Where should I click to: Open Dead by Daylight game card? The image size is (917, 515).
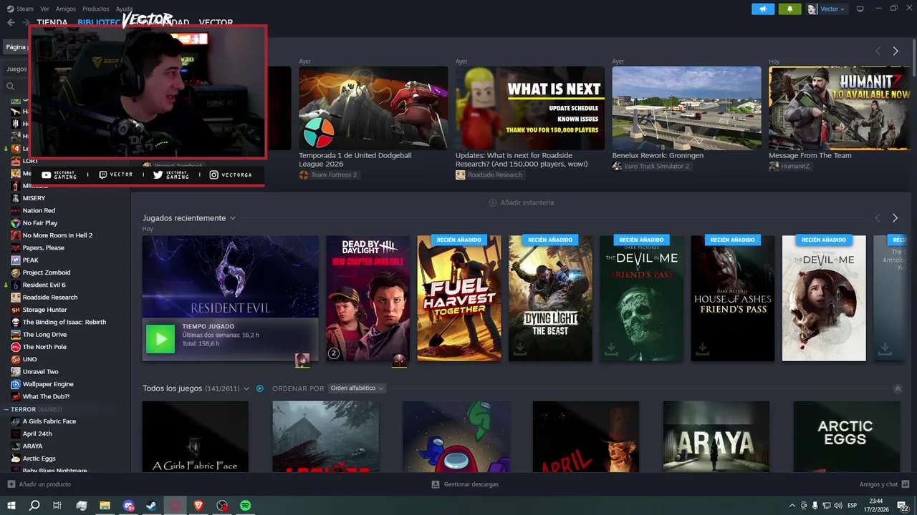point(368,298)
